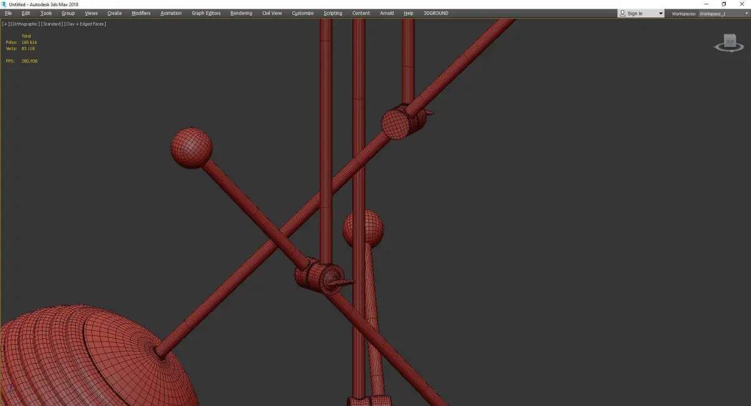Open the Animation menu

(x=171, y=13)
